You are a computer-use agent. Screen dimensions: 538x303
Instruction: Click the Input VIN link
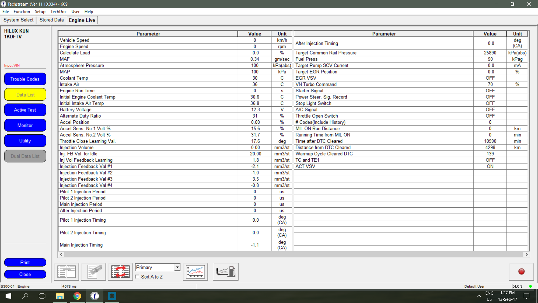point(12,65)
